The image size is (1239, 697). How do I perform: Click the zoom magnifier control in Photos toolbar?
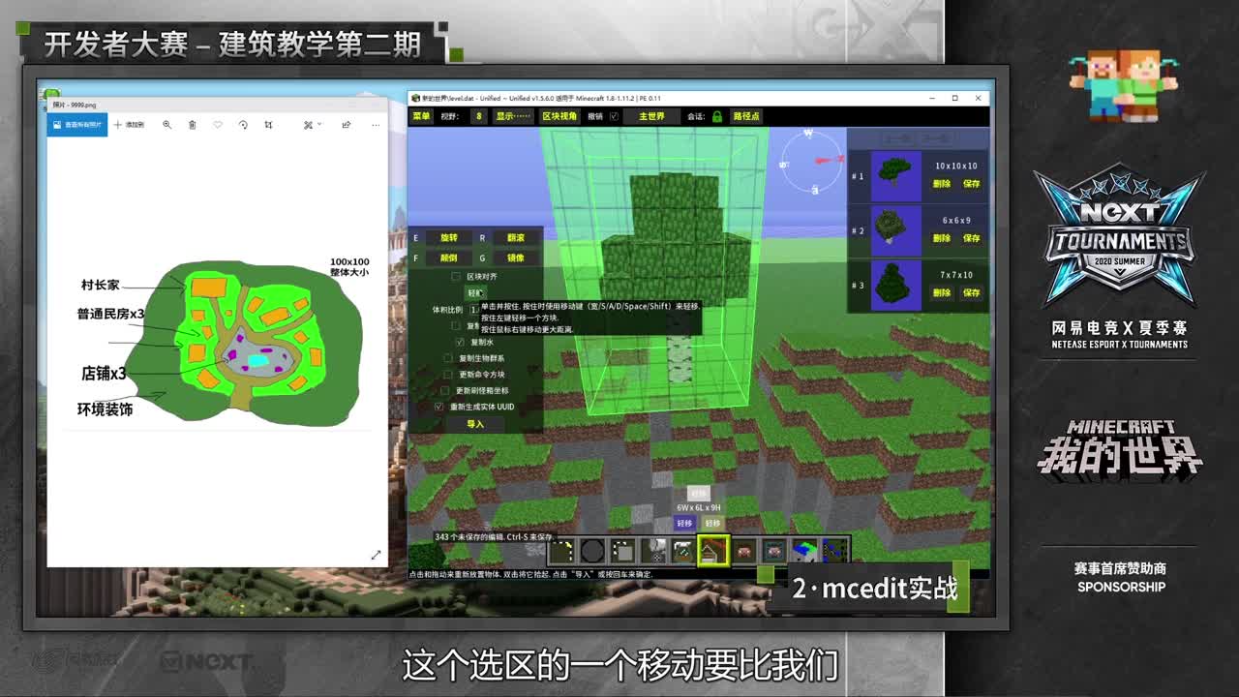click(168, 125)
